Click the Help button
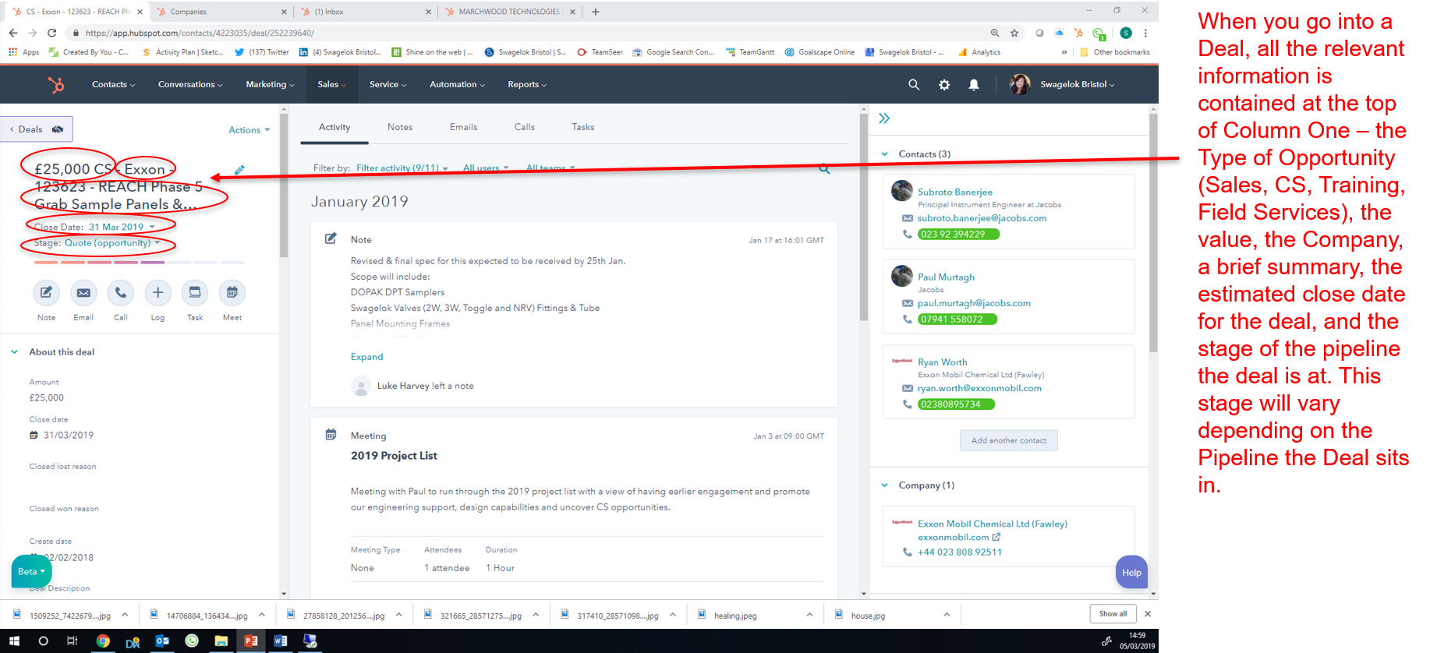The image size is (1430, 653). pyautogui.click(x=1131, y=572)
